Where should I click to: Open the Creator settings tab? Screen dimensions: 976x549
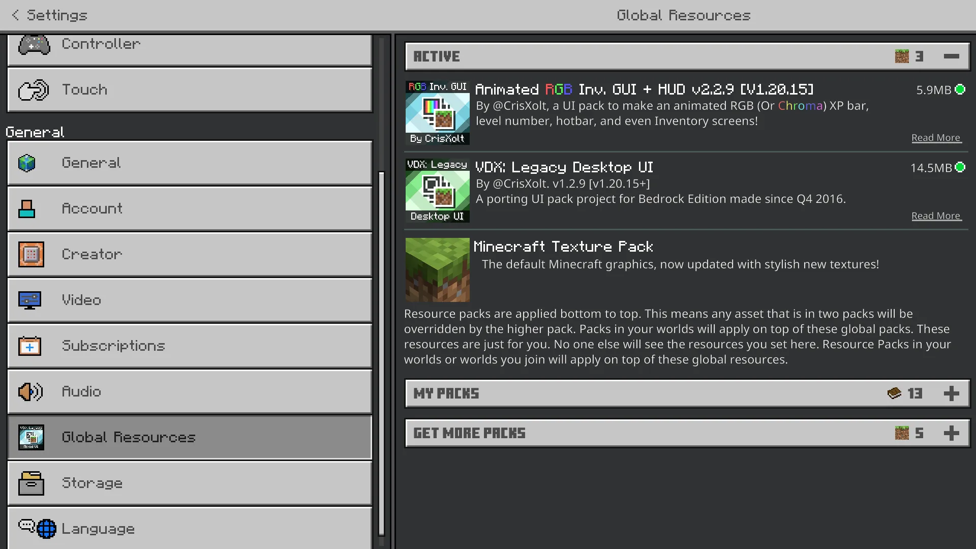click(190, 254)
